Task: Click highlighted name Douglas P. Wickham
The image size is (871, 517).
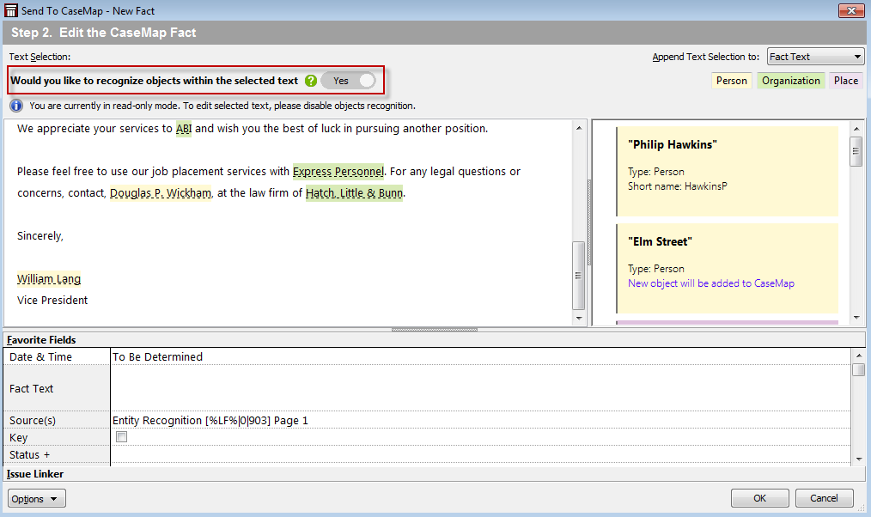Action: click(161, 193)
